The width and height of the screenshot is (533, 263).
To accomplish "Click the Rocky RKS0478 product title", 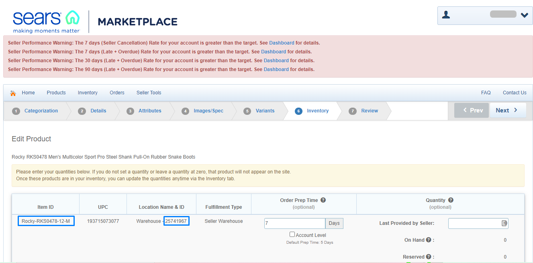I will [104, 157].
